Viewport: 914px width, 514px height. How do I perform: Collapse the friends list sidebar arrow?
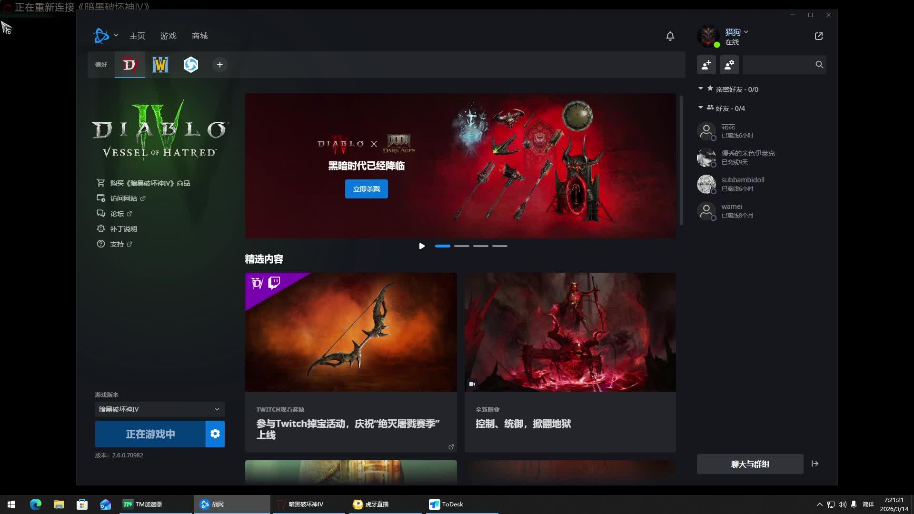pyautogui.click(x=815, y=464)
